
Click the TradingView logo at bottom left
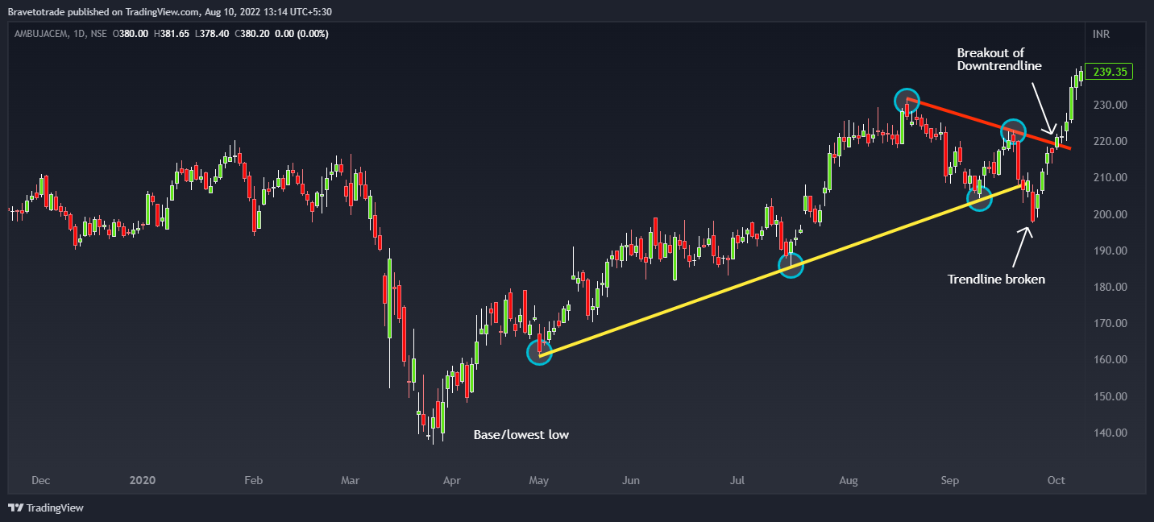45,508
